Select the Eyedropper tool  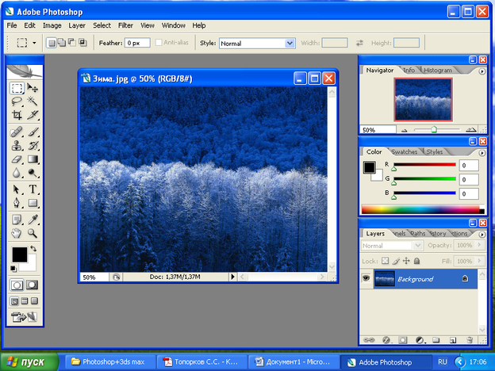tap(33, 220)
